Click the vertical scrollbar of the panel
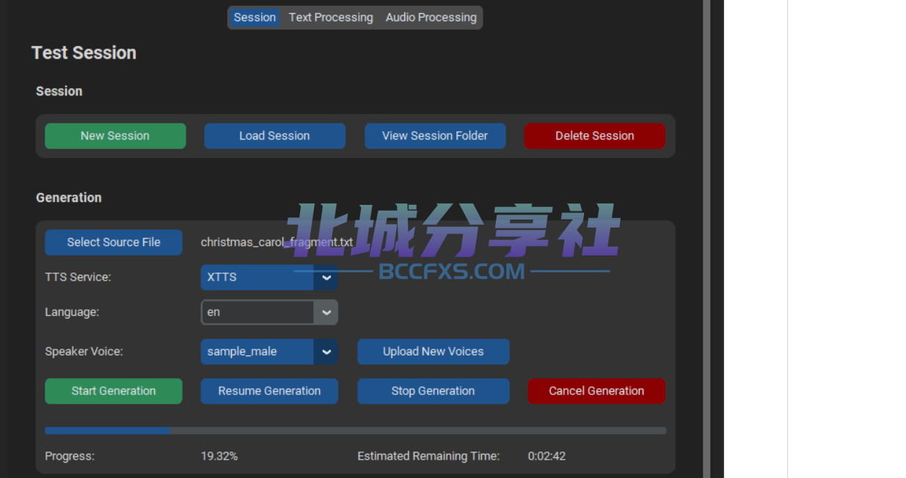Image resolution: width=906 pixels, height=478 pixels. [x=707, y=239]
